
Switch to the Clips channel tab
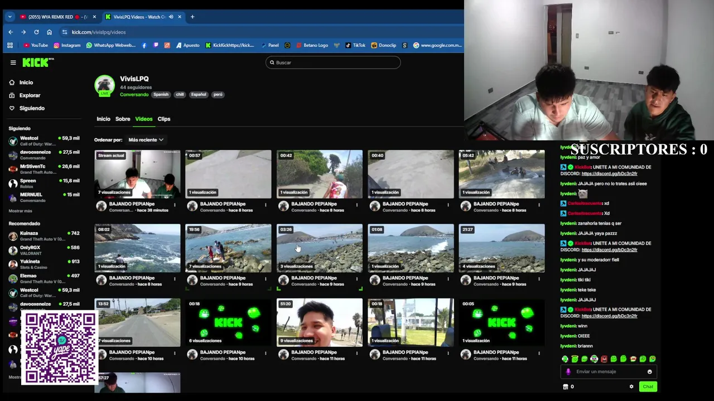point(163,119)
